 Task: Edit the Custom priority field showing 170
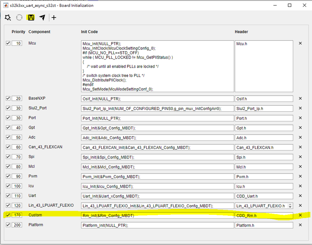17,215
